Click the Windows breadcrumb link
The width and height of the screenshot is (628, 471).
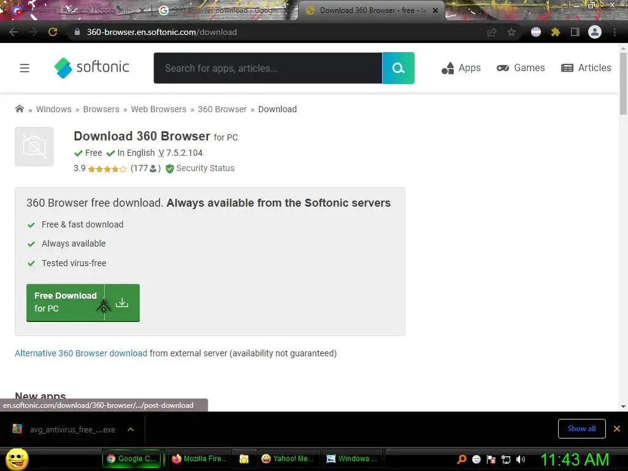coord(54,109)
